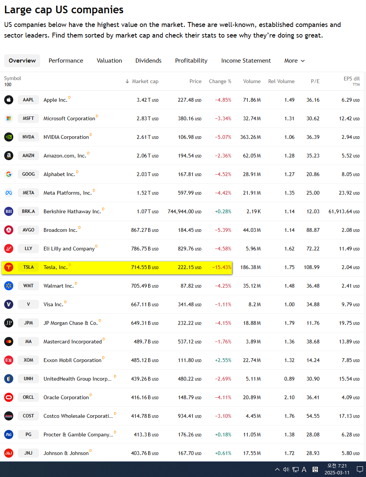Screen dimensions: 366x477
Task: Click the Eli Lilly logo icon
Action: click(9, 249)
